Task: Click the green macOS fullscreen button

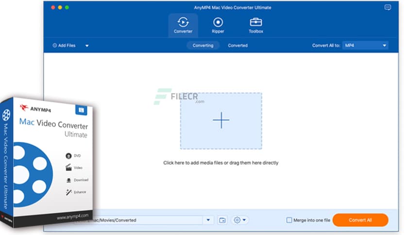Action: 67,8
